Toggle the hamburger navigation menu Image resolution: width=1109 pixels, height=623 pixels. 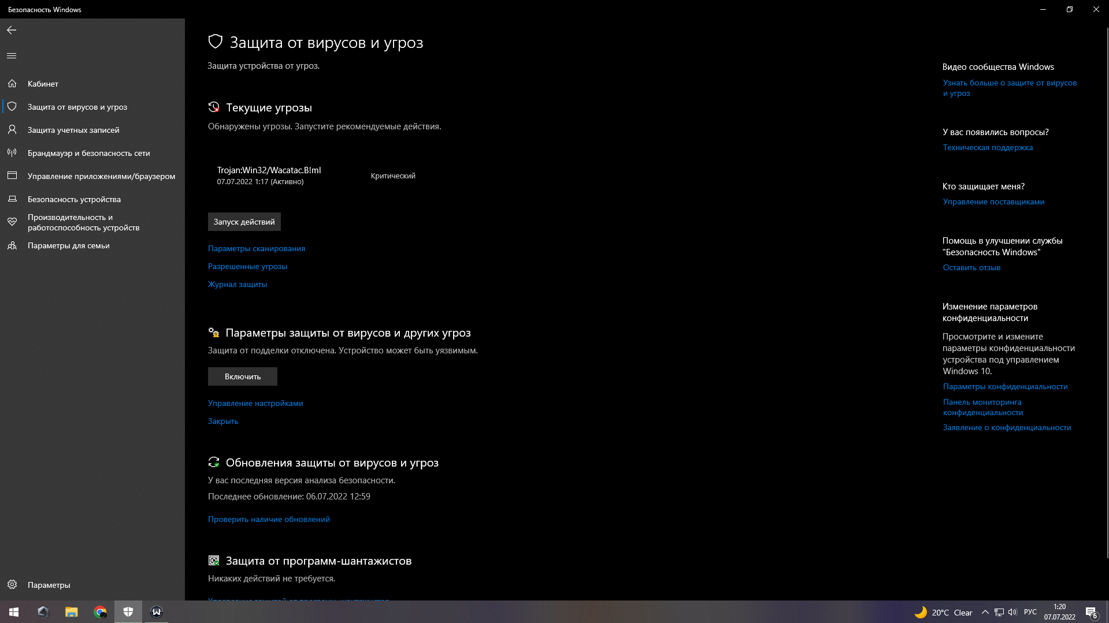point(12,56)
